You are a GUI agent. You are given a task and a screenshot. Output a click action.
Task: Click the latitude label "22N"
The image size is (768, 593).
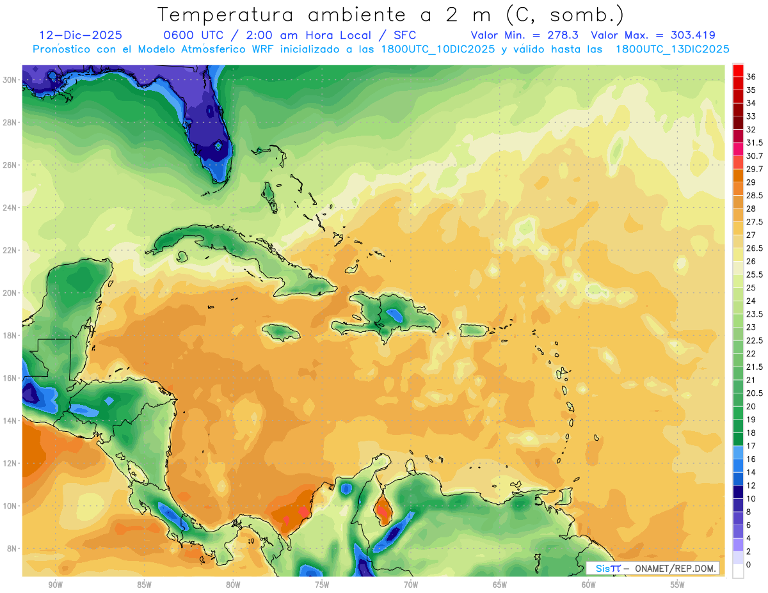tap(10, 250)
